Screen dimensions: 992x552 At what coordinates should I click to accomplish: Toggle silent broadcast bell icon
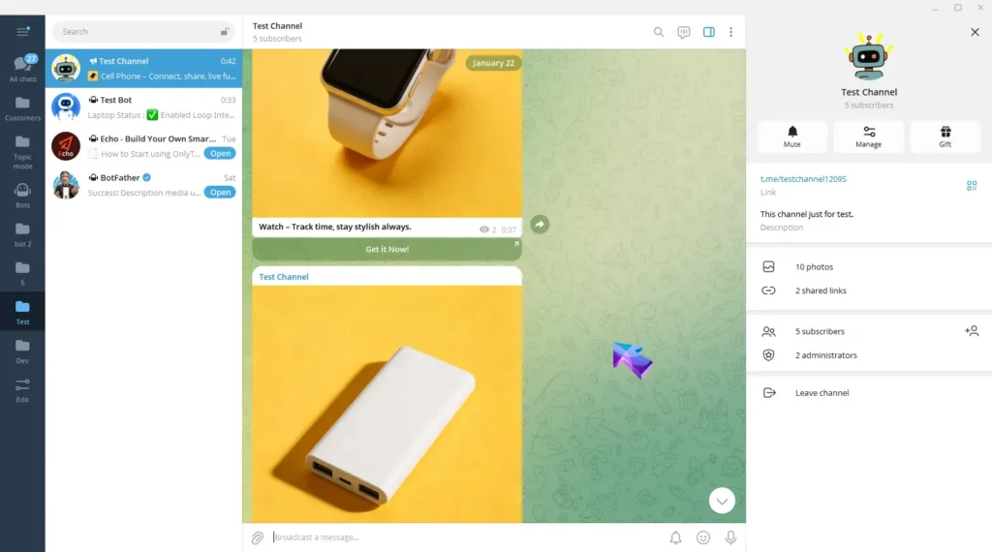[x=676, y=537]
